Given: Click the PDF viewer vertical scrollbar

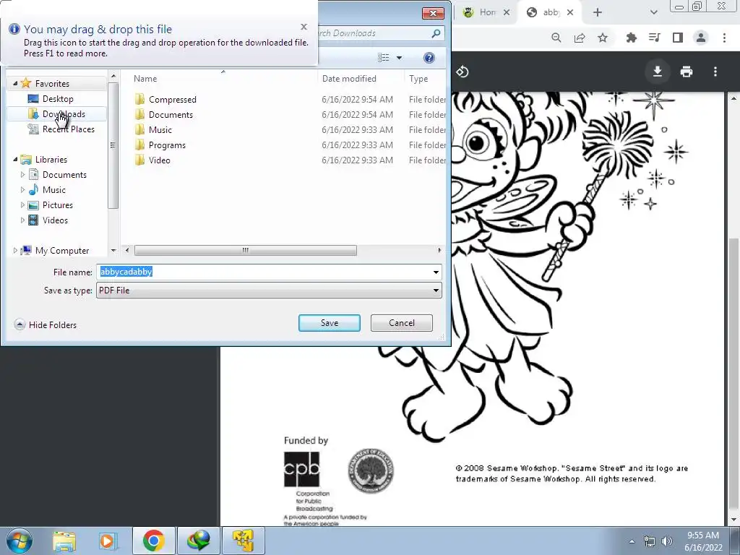Looking at the screenshot, I should [x=733, y=373].
